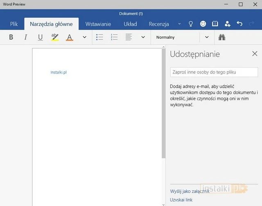Click the Dokument (1) title
The height and width of the screenshot is (206, 262).
(x=131, y=14)
